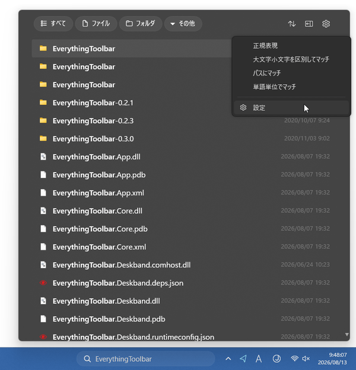This screenshot has height=370, width=356.
Task: Click the IME input mode A icon
Action: 259,359
